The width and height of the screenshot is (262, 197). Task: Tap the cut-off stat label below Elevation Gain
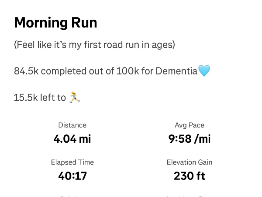click(x=190, y=196)
